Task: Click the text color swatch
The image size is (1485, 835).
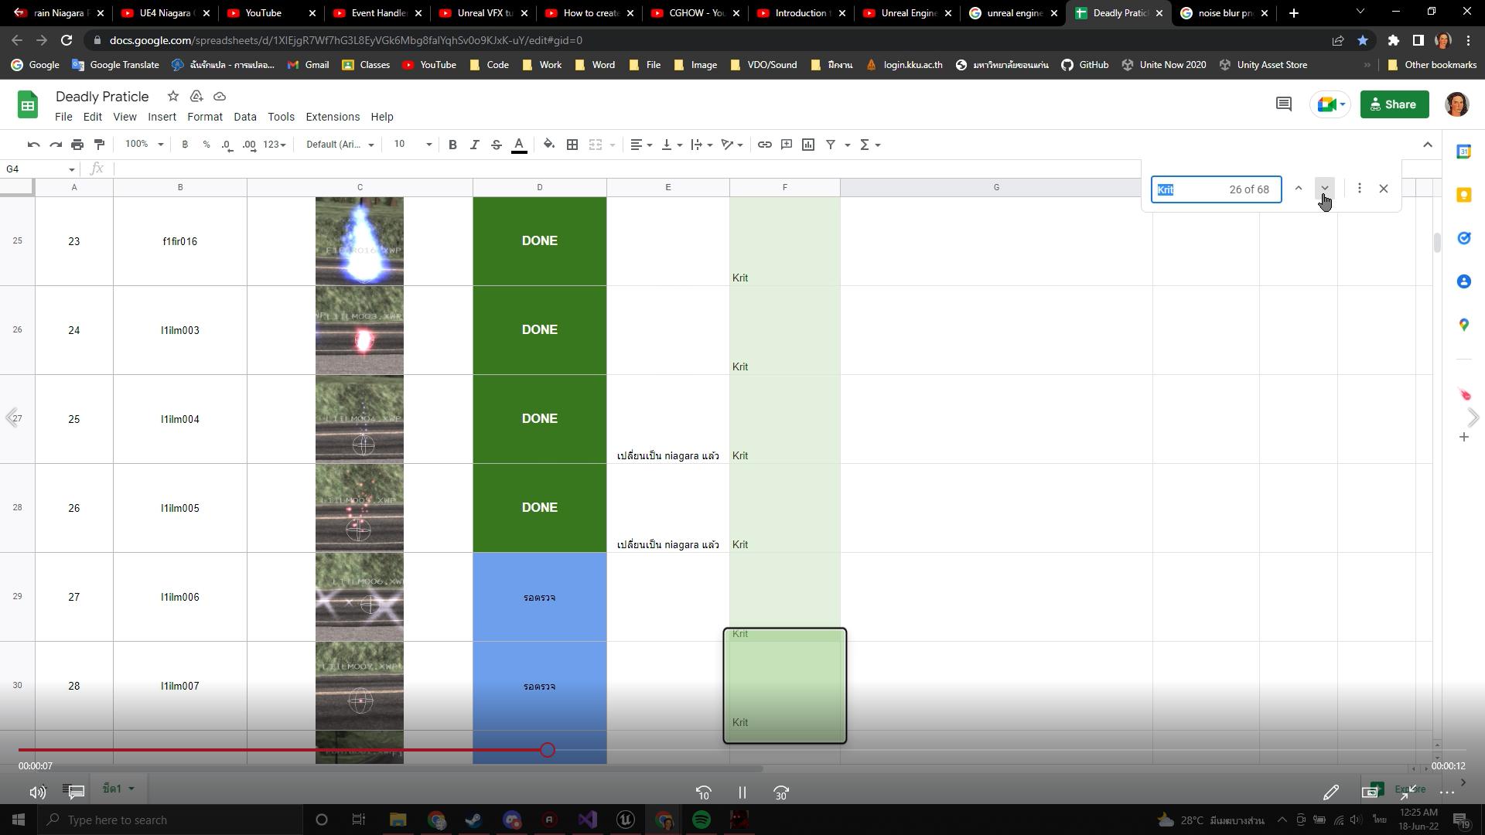Action: click(519, 145)
